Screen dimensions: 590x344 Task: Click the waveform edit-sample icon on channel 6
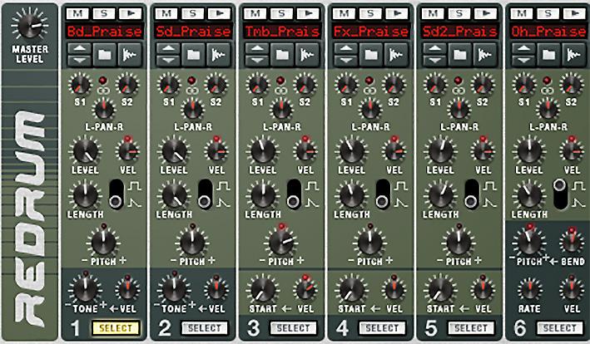(x=574, y=55)
